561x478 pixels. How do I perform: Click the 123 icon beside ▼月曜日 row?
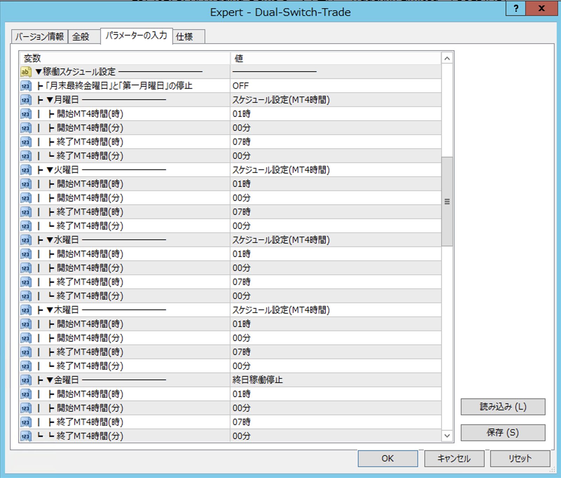(26, 100)
